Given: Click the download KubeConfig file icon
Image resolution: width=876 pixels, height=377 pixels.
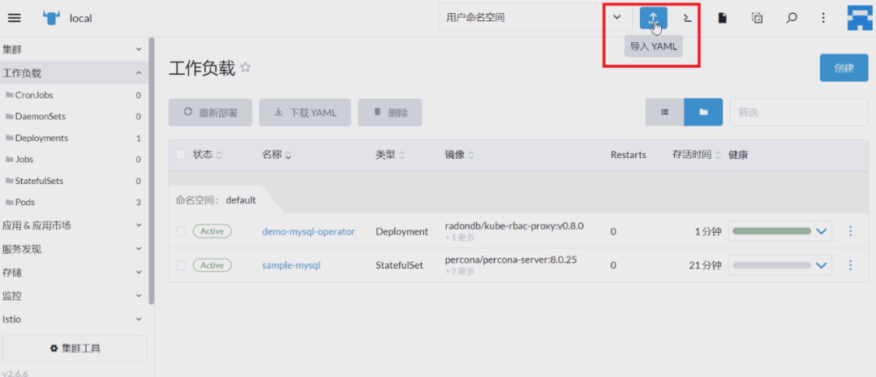Looking at the screenshot, I should (723, 18).
